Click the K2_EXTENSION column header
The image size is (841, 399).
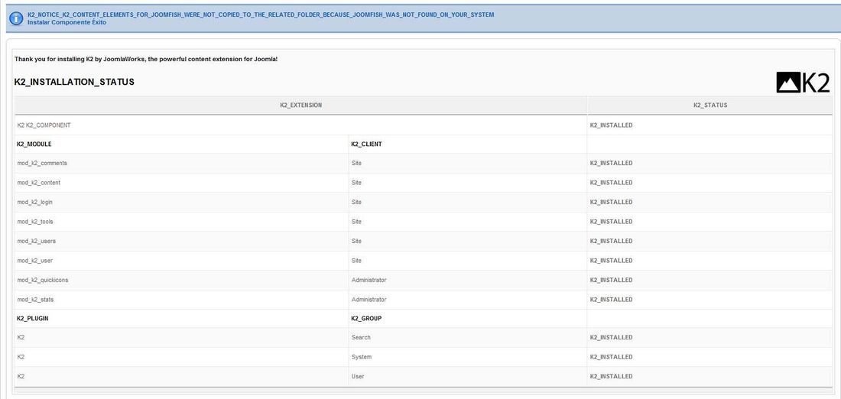click(301, 105)
